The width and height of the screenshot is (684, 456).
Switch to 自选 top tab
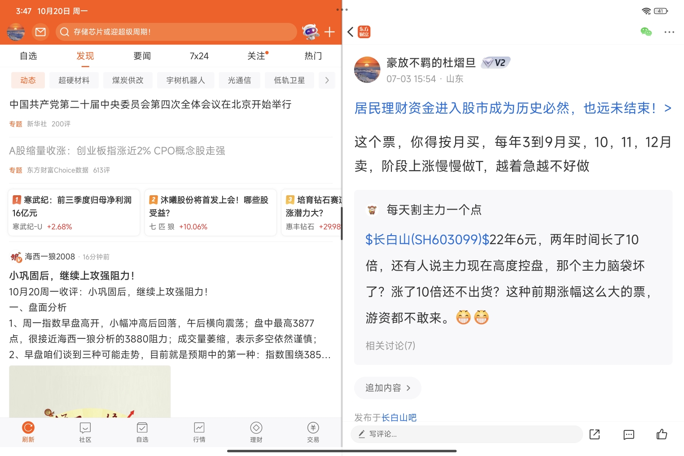28,56
